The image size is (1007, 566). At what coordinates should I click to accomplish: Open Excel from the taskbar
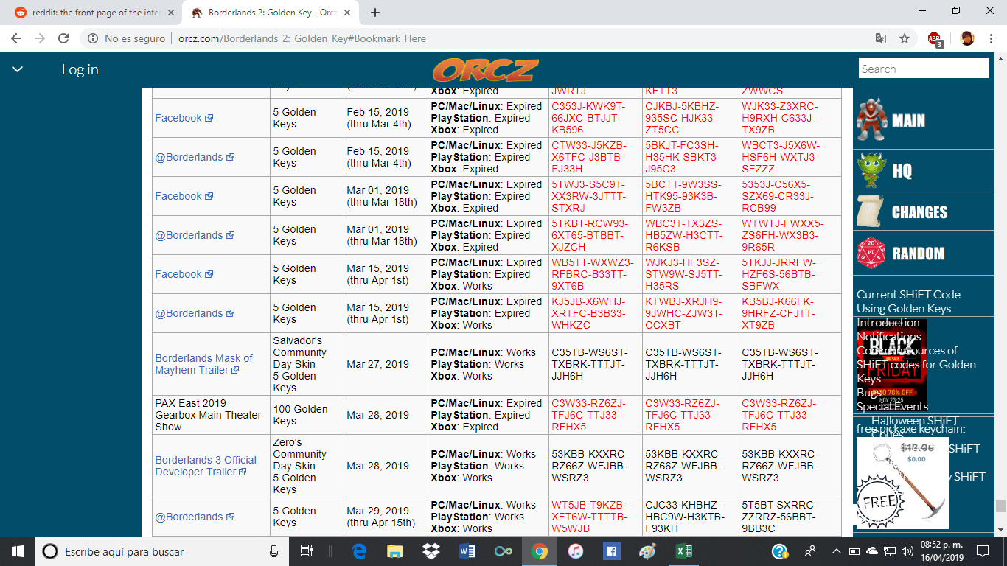coord(683,551)
